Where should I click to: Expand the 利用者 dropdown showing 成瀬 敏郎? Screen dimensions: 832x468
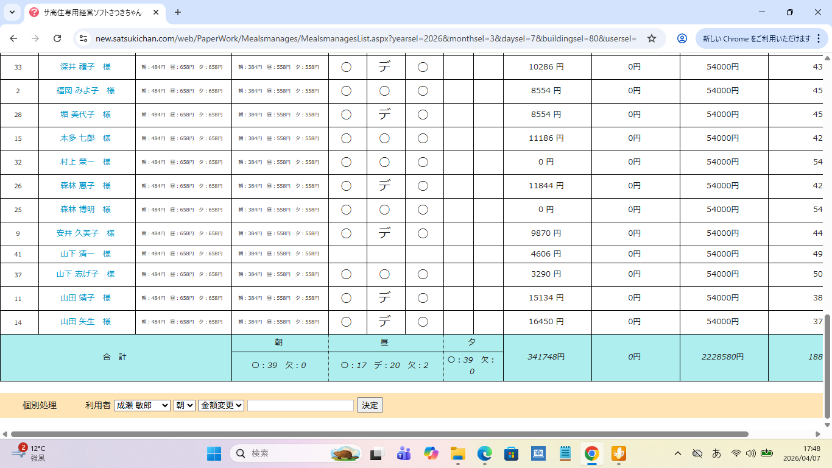[x=142, y=405]
